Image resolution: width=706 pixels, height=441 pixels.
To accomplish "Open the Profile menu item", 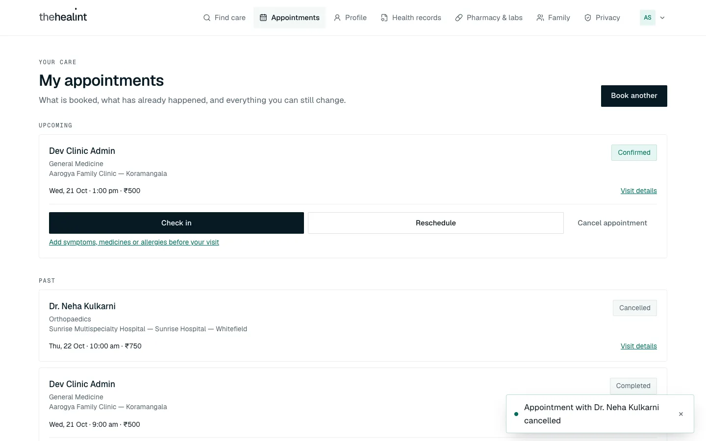I will pyautogui.click(x=350, y=18).
